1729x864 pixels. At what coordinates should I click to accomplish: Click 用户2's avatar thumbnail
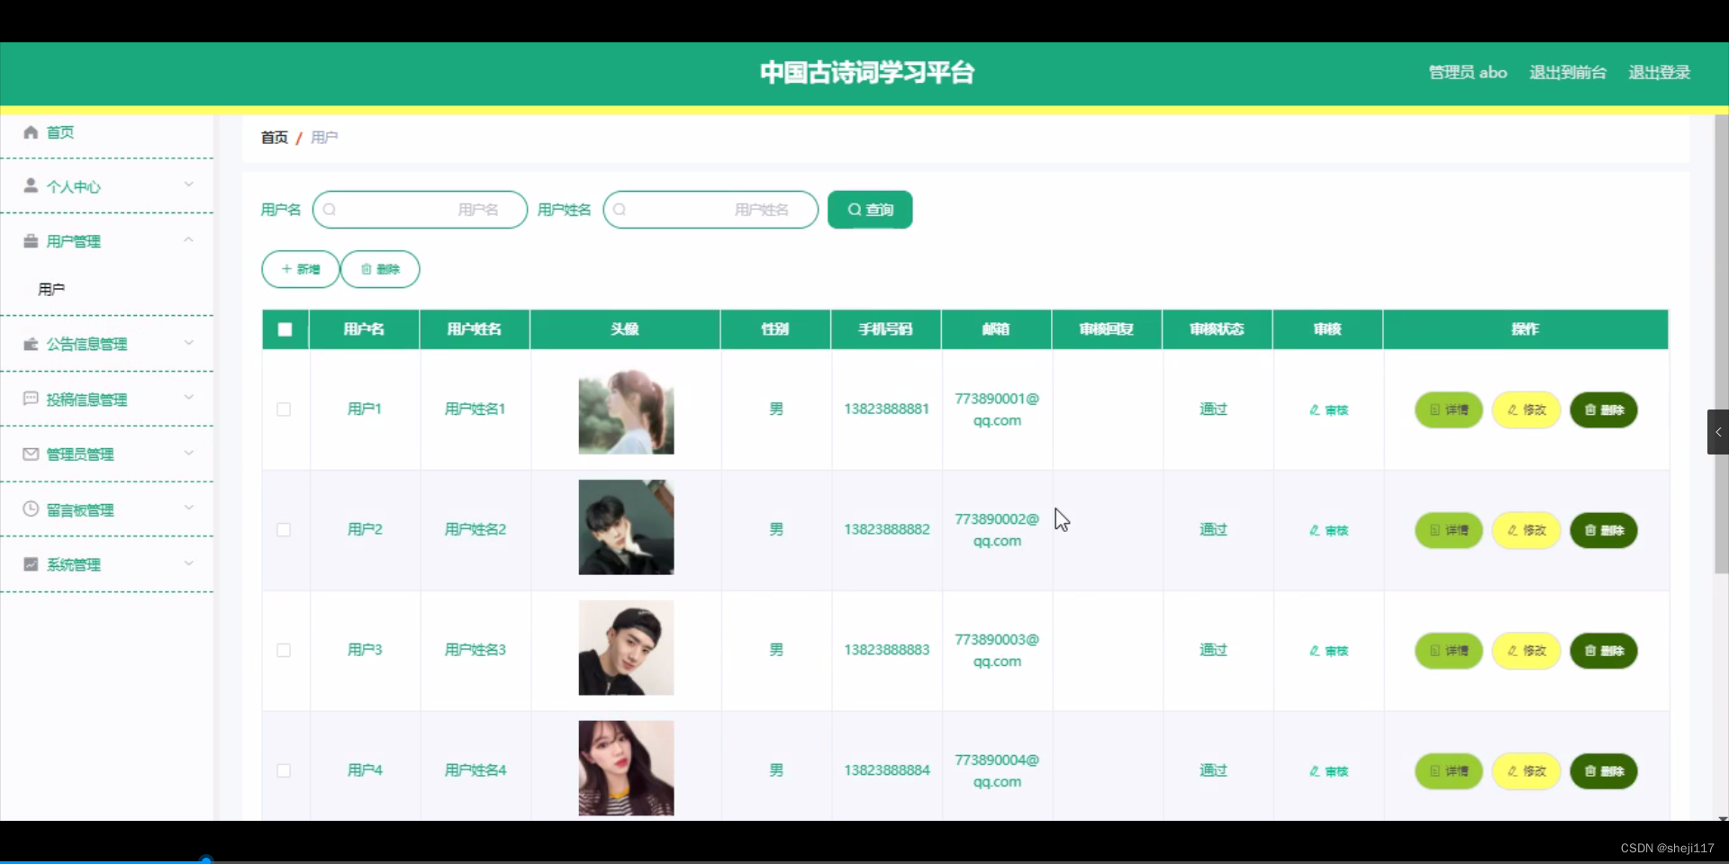[x=625, y=527]
